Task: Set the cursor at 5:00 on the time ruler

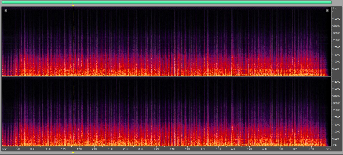Action: click(234, 149)
